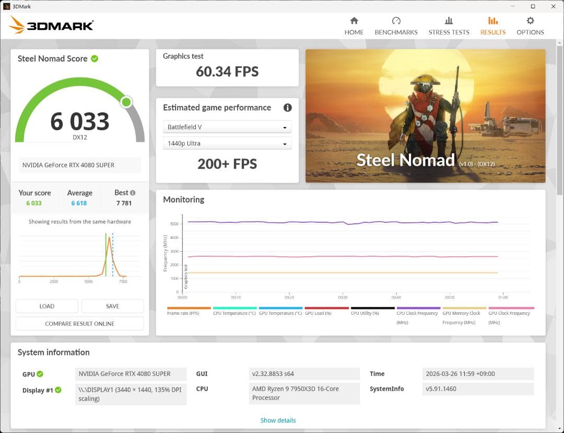The width and height of the screenshot is (564, 433).
Task: Toggle the CPU Clock Frequency legend swatch
Action: click(x=418, y=308)
